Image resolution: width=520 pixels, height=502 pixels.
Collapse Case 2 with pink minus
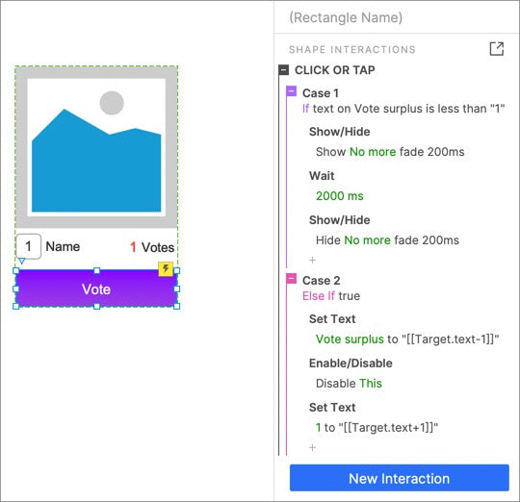292,279
